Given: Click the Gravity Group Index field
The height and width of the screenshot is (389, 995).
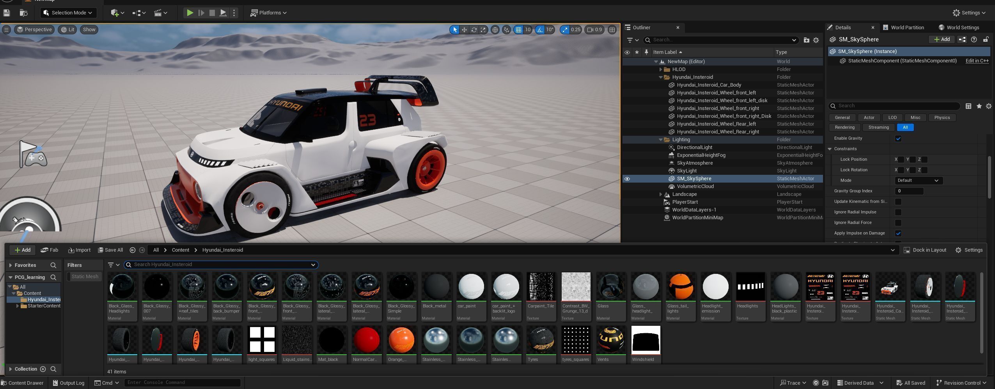Looking at the screenshot, I should tap(909, 191).
